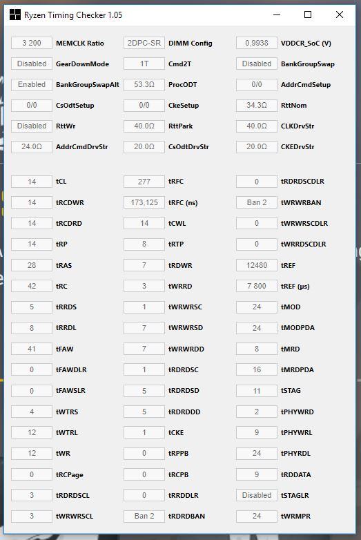The height and width of the screenshot is (540, 361).
Task: Select the tRRDL value field
Action: coord(32,328)
